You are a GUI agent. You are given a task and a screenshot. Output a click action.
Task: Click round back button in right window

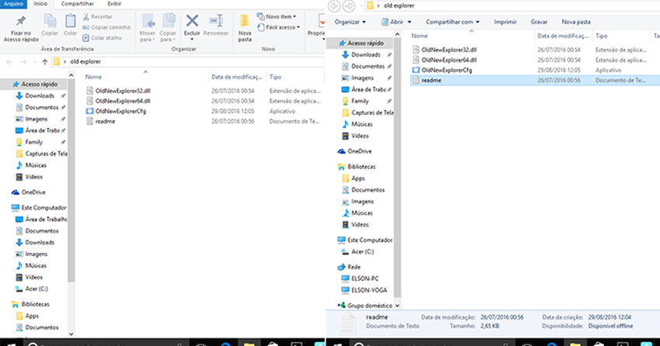click(334, 5)
